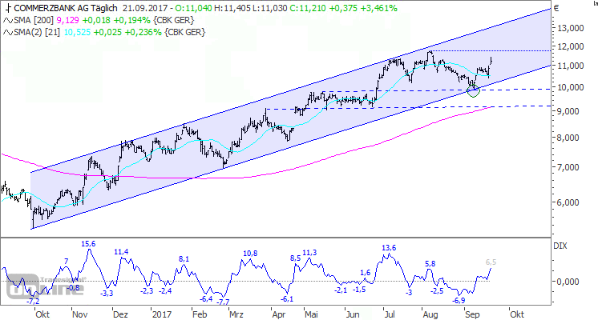598x320 pixels.
Task: Click the SMA 200 value 9,129
Action: click(x=67, y=20)
